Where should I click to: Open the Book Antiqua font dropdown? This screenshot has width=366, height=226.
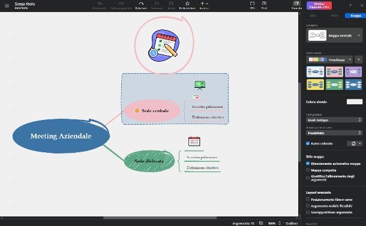click(x=334, y=120)
